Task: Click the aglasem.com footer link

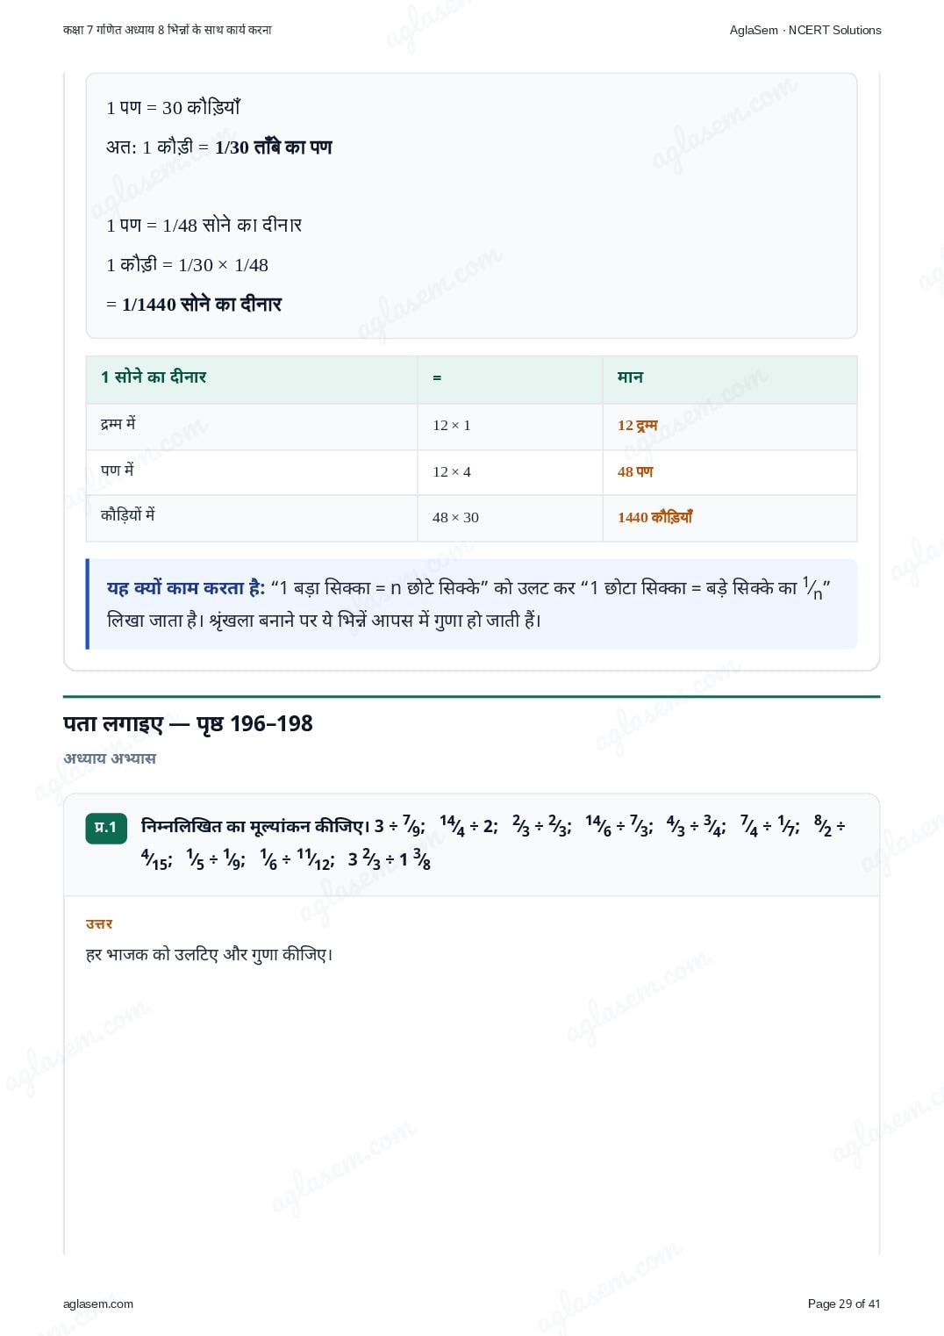Action: click(x=98, y=1304)
